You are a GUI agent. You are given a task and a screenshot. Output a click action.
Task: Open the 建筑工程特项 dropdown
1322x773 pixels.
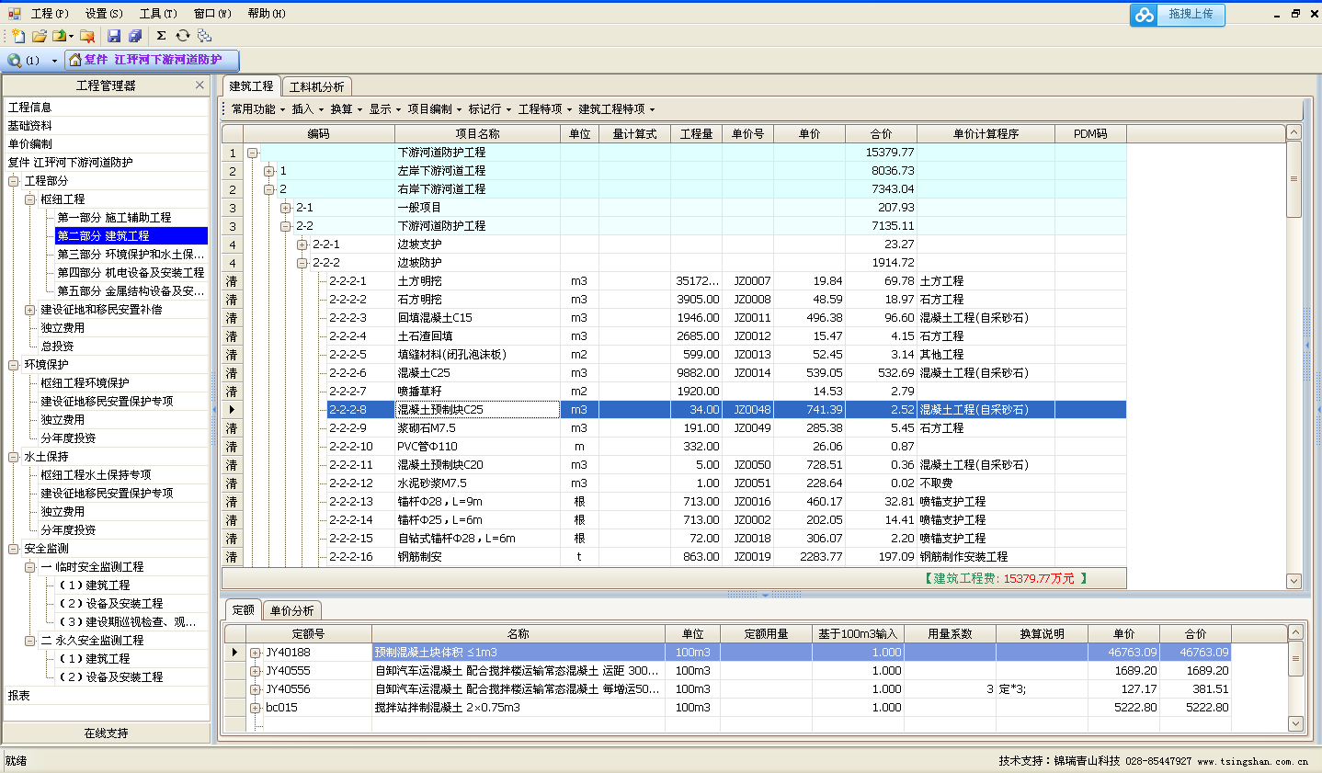point(616,109)
